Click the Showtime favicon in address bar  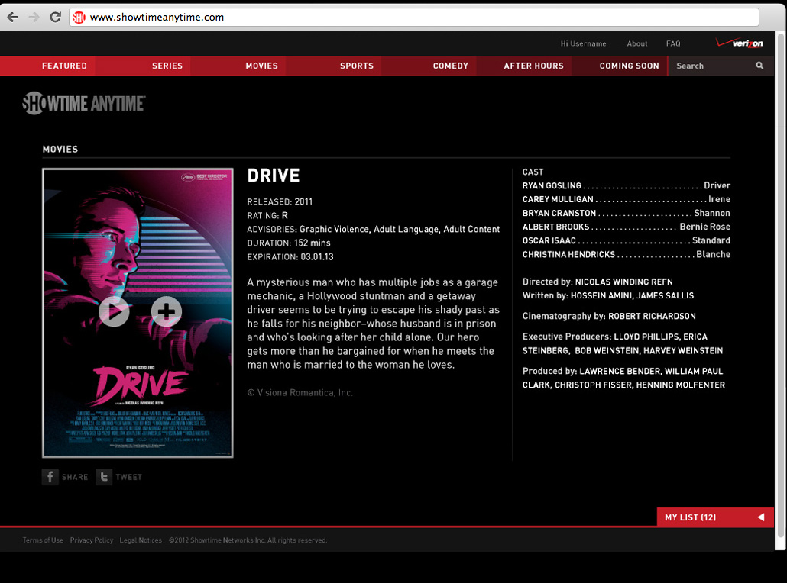click(79, 18)
